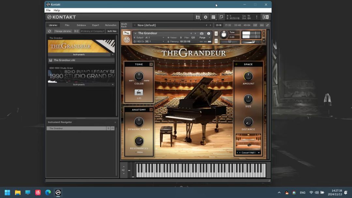Screen dimensions: 352x198
Task: Open the save floppy-disk menu in Kontakt header
Action: point(198,17)
